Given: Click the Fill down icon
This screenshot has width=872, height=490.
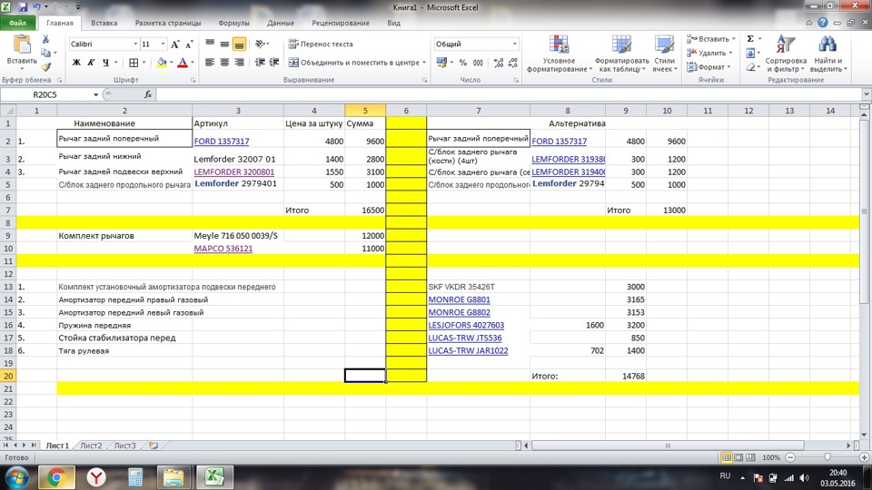Looking at the screenshot, I should (x=750, y=53).
